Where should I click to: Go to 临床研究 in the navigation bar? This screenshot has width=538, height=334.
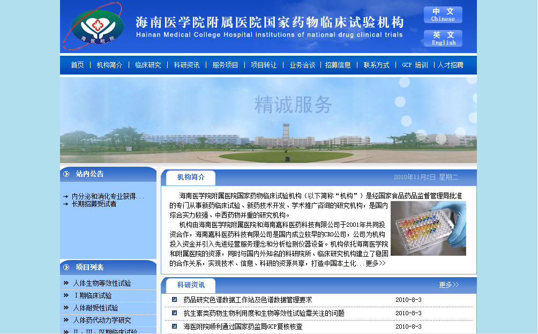click(x=148, y=65)
